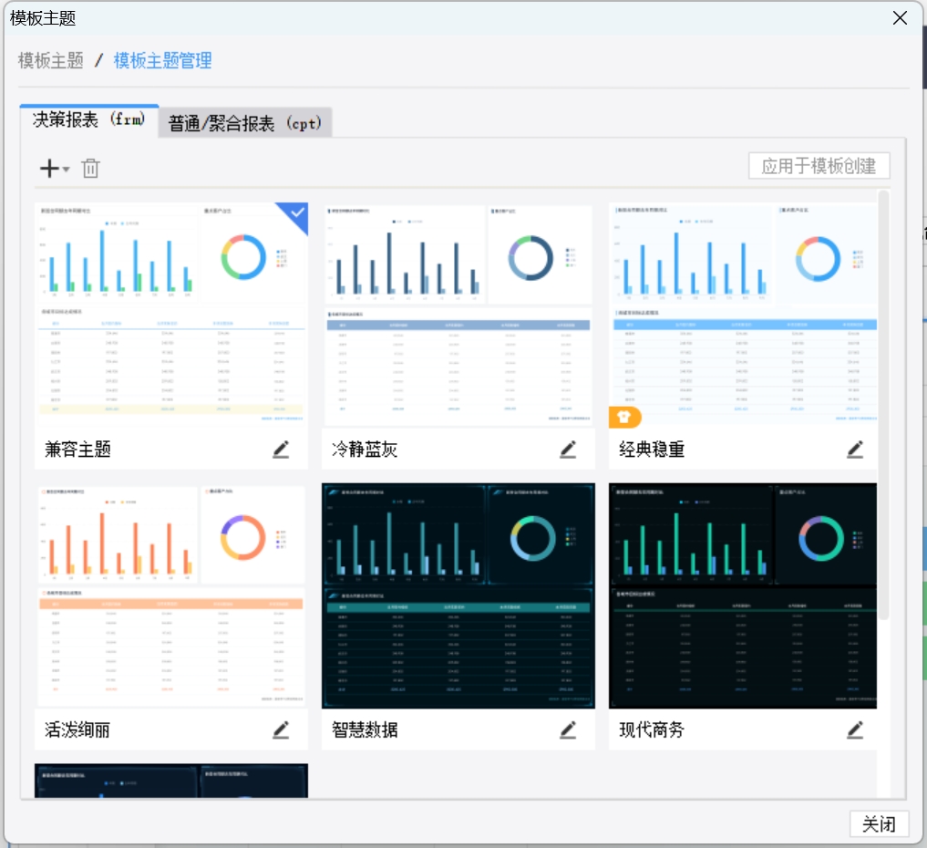Click the 现代商务 theme name label
This screenshot has width=927, height=848.
click(652, 729)
